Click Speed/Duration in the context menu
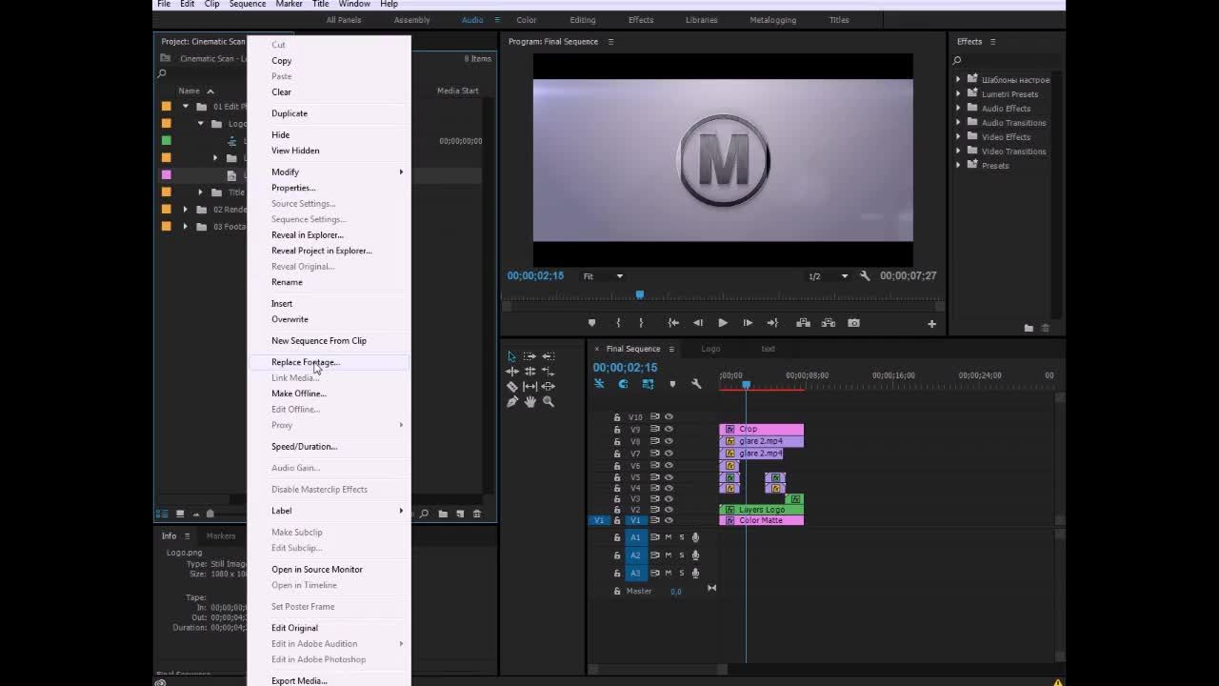This screenshot has height=686, width=1219. pyautogui.click(x=304, y=447)
